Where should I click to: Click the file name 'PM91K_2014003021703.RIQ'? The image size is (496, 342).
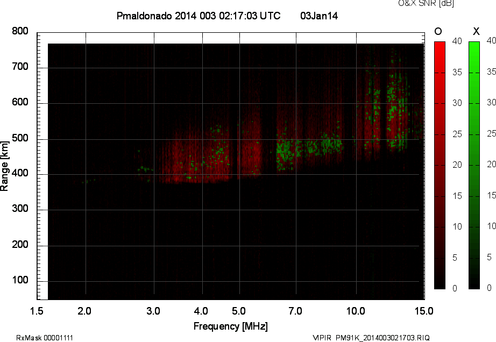pyautogui.click(x=382, y=338)
